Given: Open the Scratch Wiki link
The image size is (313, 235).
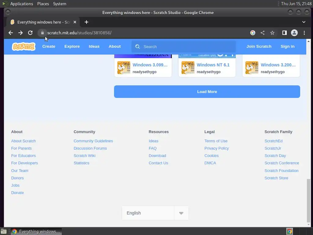Looking at the screenshot, I should 84,156.
